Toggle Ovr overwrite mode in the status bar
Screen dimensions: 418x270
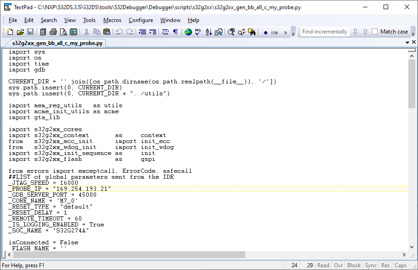(338, 265)
